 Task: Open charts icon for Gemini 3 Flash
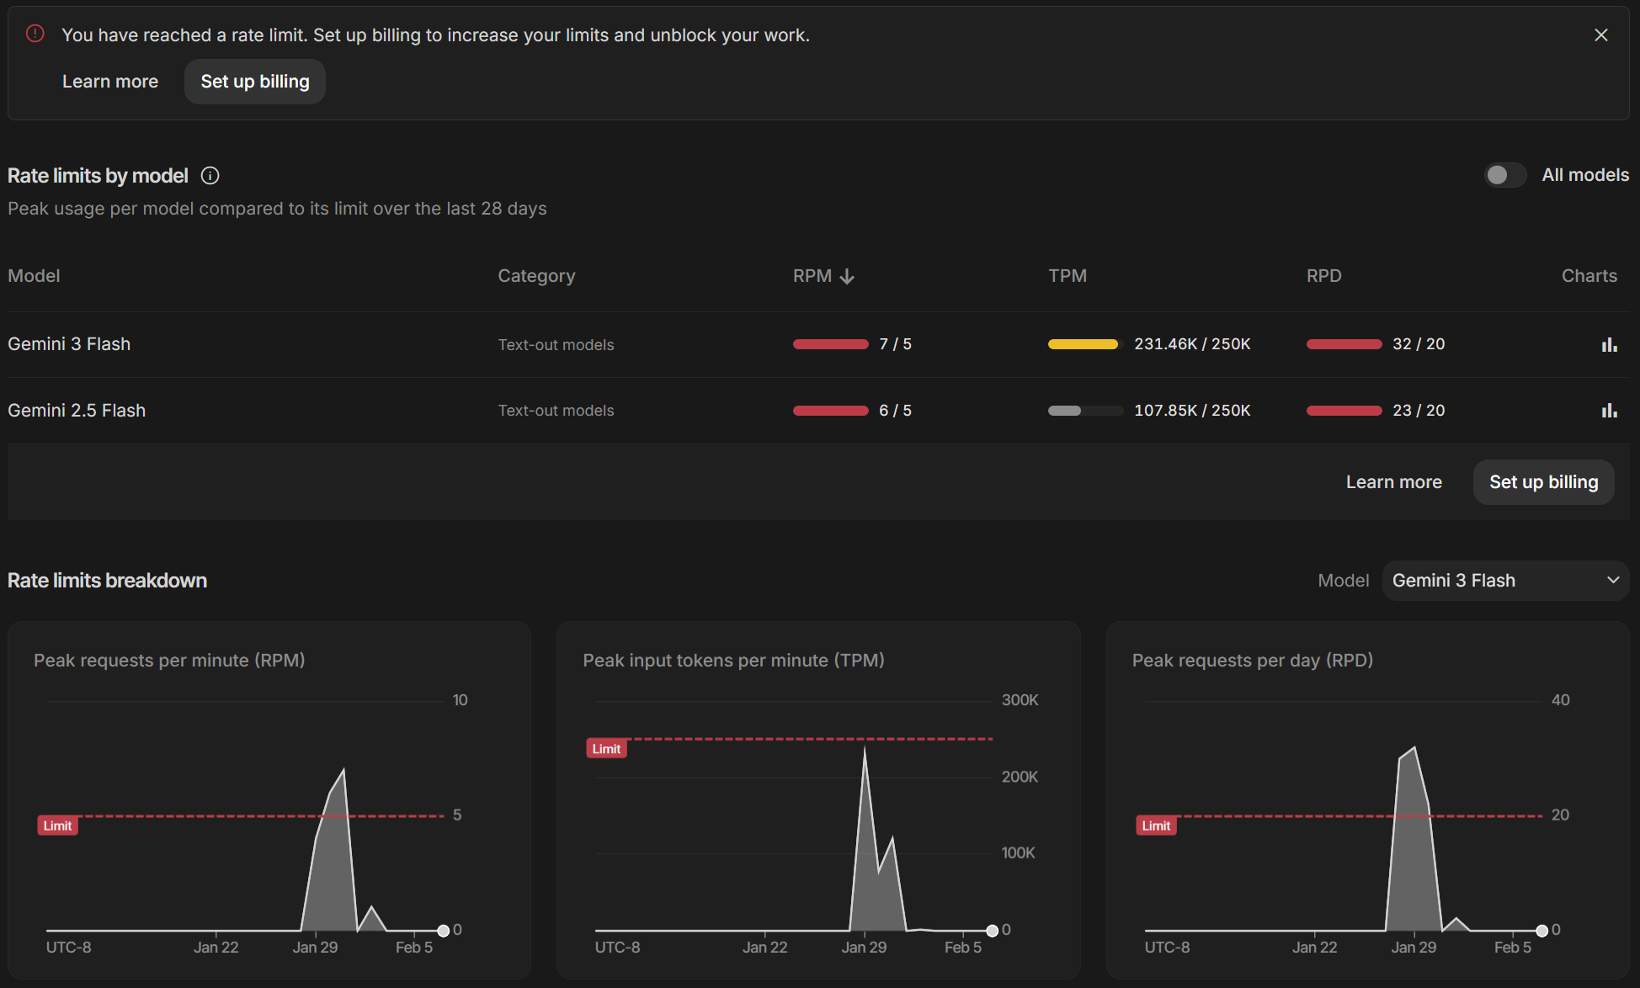click(1609, 345)
